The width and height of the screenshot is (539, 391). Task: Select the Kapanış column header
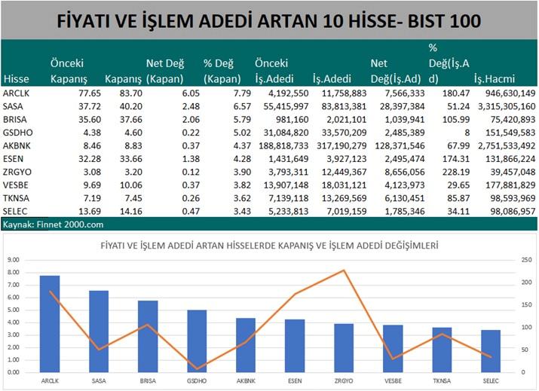click(x=123, y=79)
